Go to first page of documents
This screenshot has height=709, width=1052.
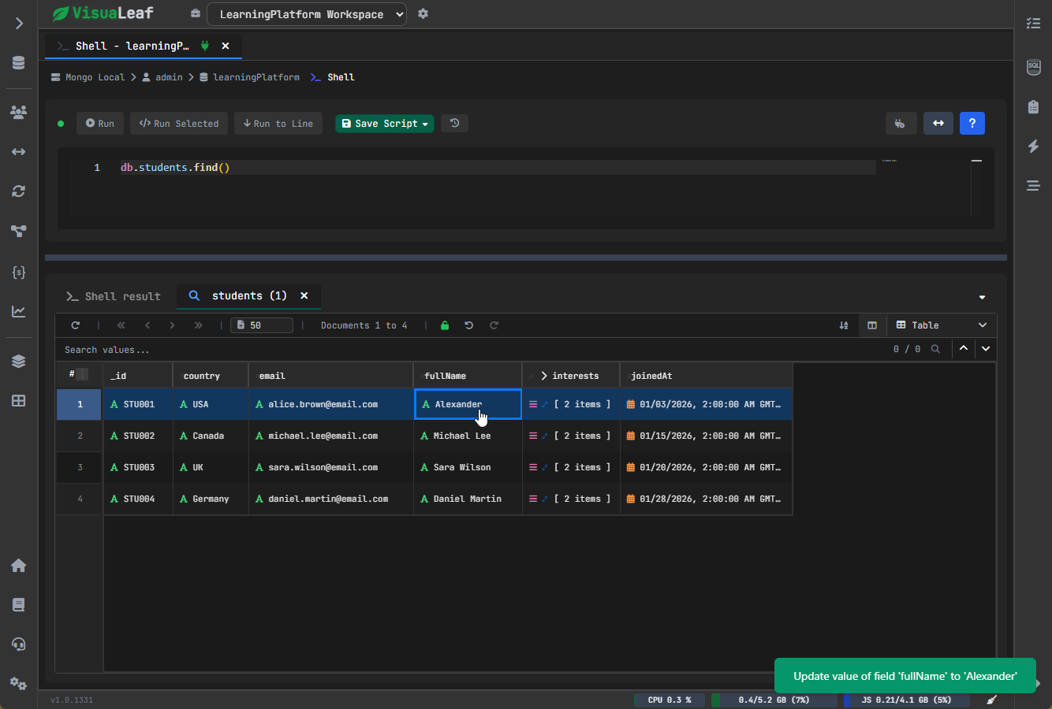(x=121, y=325)
